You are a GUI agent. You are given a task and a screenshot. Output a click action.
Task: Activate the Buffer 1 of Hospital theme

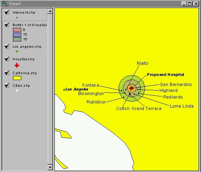tap(30, 25)
